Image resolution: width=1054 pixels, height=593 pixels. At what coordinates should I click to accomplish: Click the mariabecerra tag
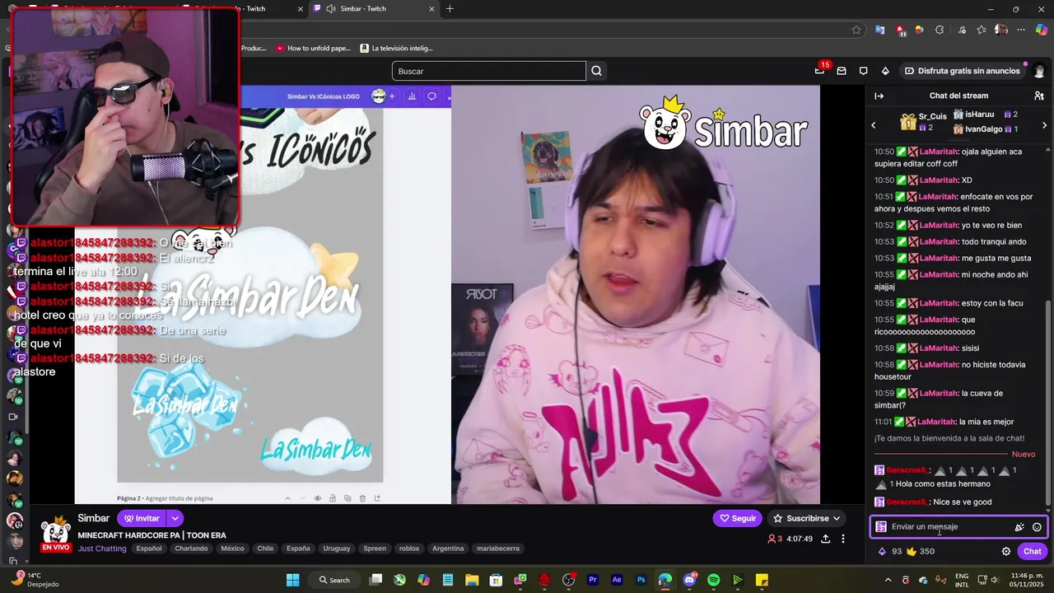tap(498, 549)
